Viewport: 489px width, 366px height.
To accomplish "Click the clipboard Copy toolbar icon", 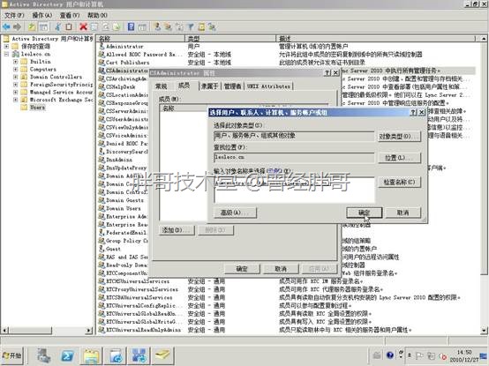I will (x=69, y=26).
